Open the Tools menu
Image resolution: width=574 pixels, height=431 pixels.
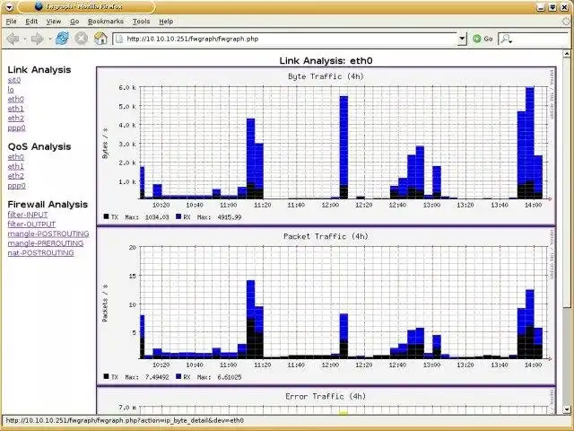(142, 22)
